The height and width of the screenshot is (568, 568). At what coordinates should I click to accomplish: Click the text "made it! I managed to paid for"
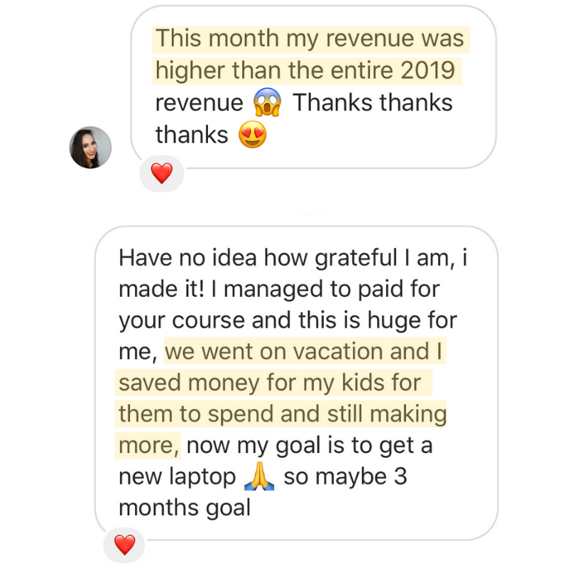pyautogui.click(x=279, y=290)
